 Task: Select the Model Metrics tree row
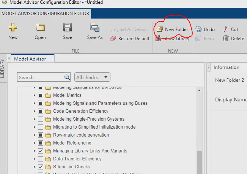click(x=107, y=95)
